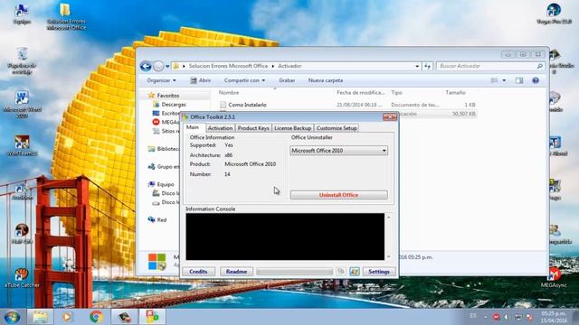Select the Como Instalarlo file

pos(247,105)
